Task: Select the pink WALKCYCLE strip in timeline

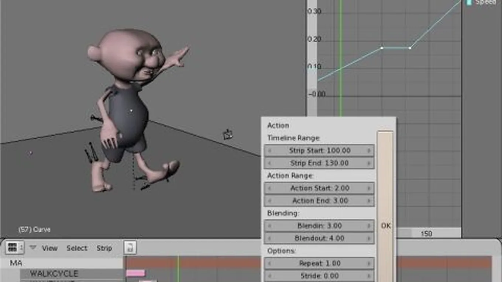Action: (x=135, y=273)
